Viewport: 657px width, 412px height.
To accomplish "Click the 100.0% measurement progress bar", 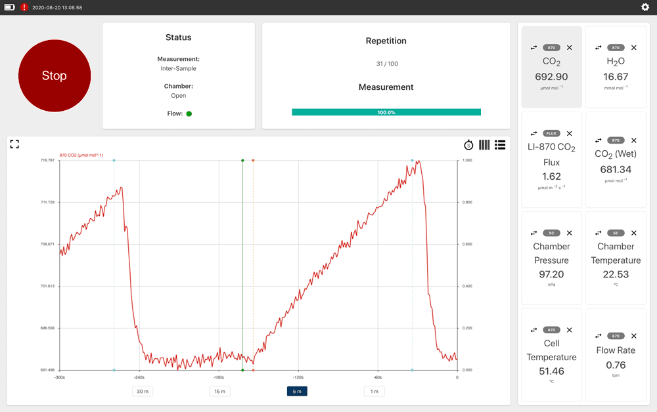I will (386, 112).
